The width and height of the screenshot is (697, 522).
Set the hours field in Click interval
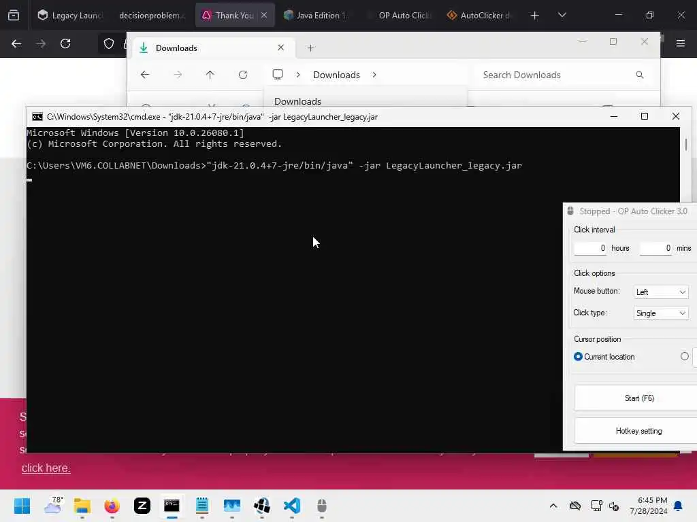590,248
